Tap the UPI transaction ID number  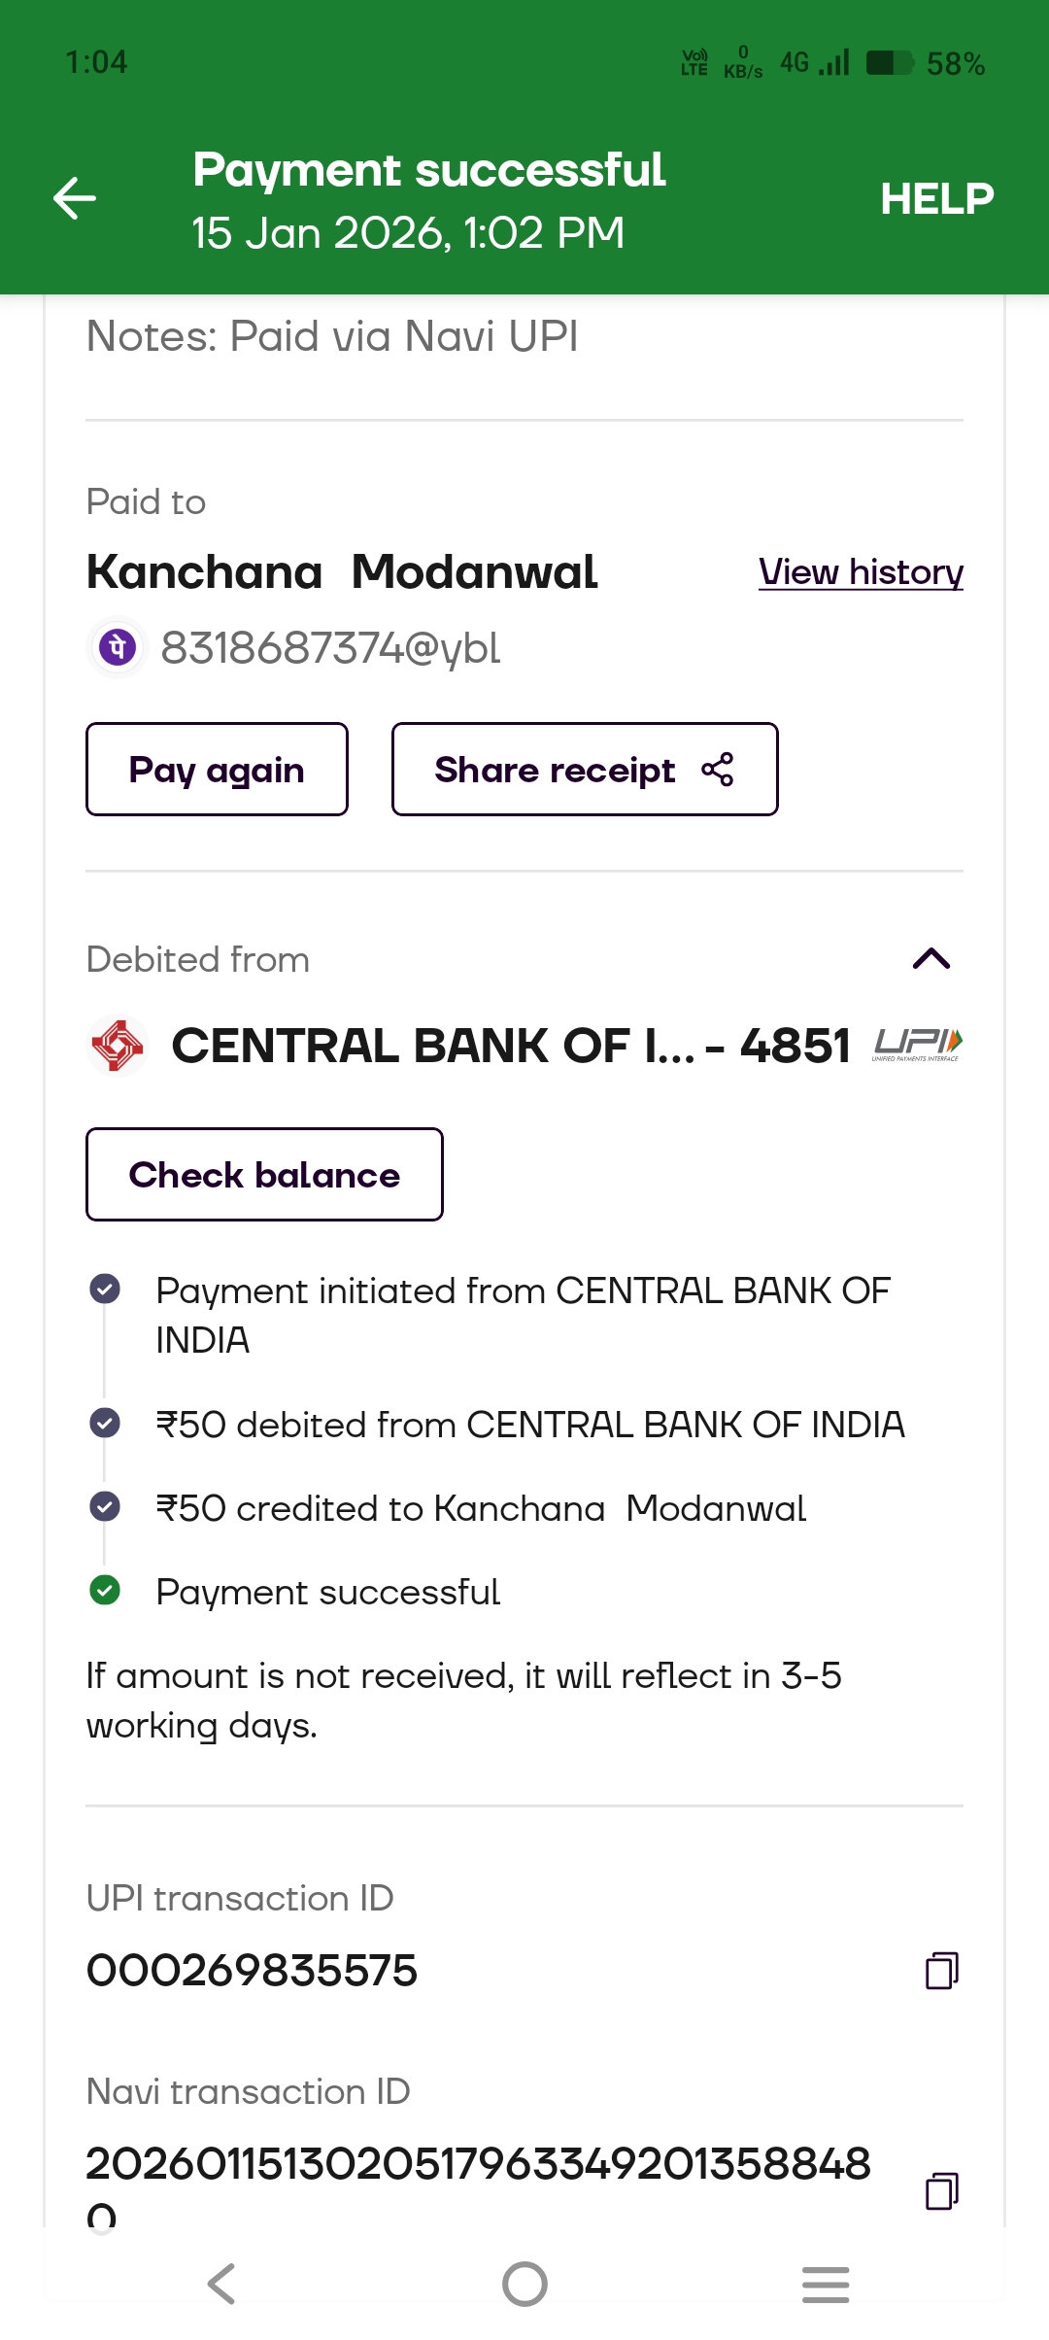click(x=252, y=1971)
